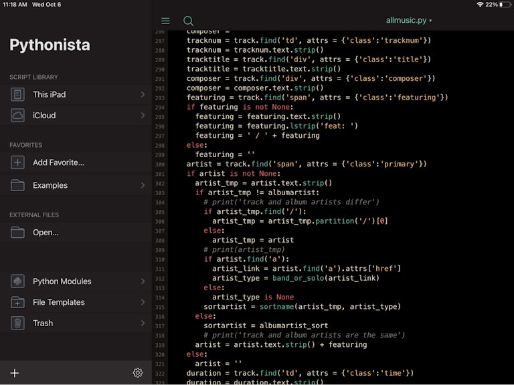514x385 pixels.
Task: Open Python Modules entry
Action: click(x=76, y=281)
